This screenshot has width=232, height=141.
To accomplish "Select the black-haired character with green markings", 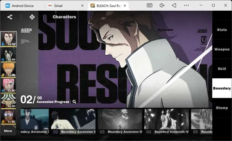I will pyautogui.click(x=9, y=55).
